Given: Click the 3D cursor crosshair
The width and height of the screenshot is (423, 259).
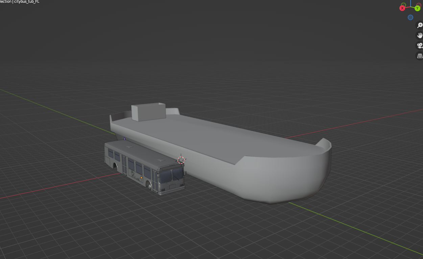Looking at the screenshot, I should [x=181, y=160].
